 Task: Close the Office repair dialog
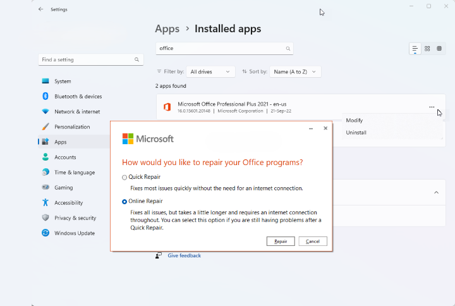325,128
